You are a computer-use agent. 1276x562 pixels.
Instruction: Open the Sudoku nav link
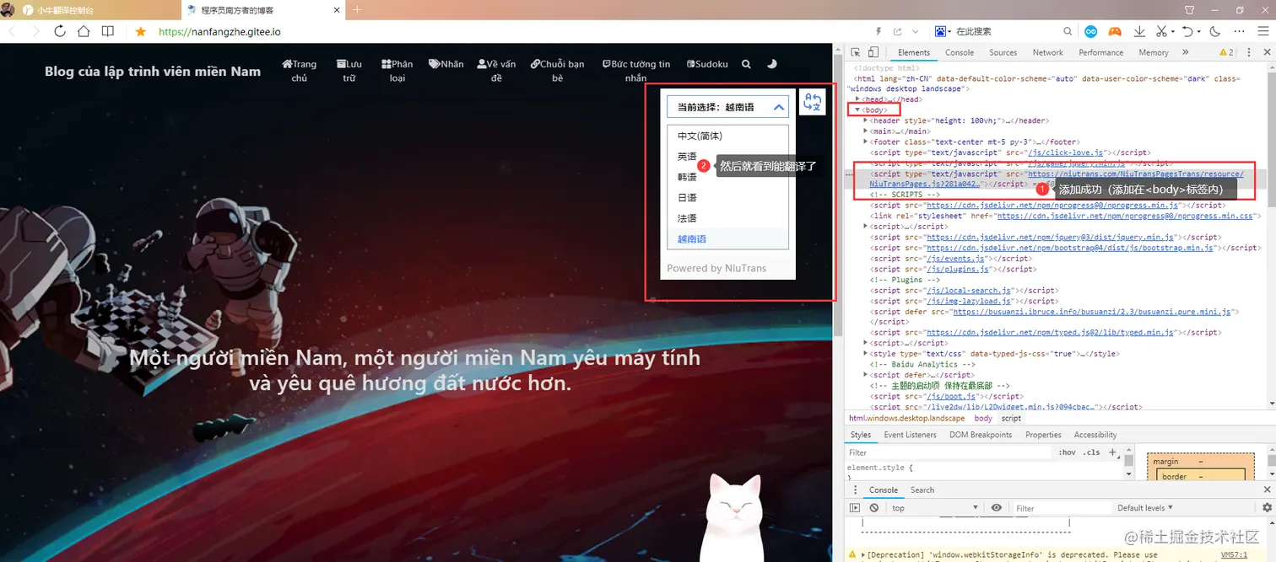pyautogui.click(x=708, y=64)
